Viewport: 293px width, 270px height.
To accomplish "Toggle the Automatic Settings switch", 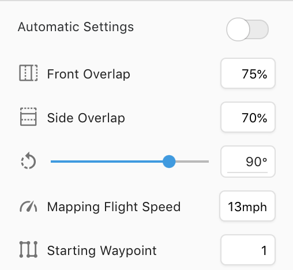I will tap(247, 29).
